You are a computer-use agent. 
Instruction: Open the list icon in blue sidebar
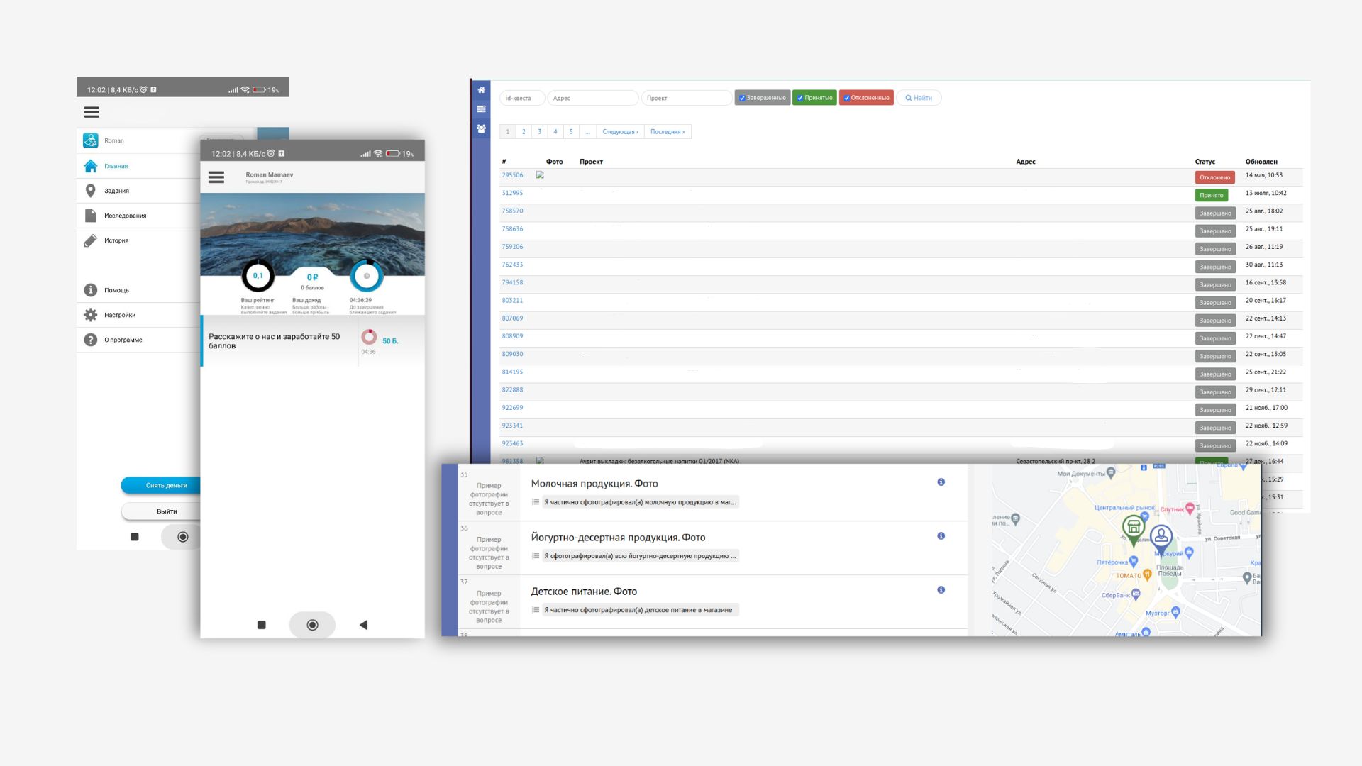coord(481,109)
